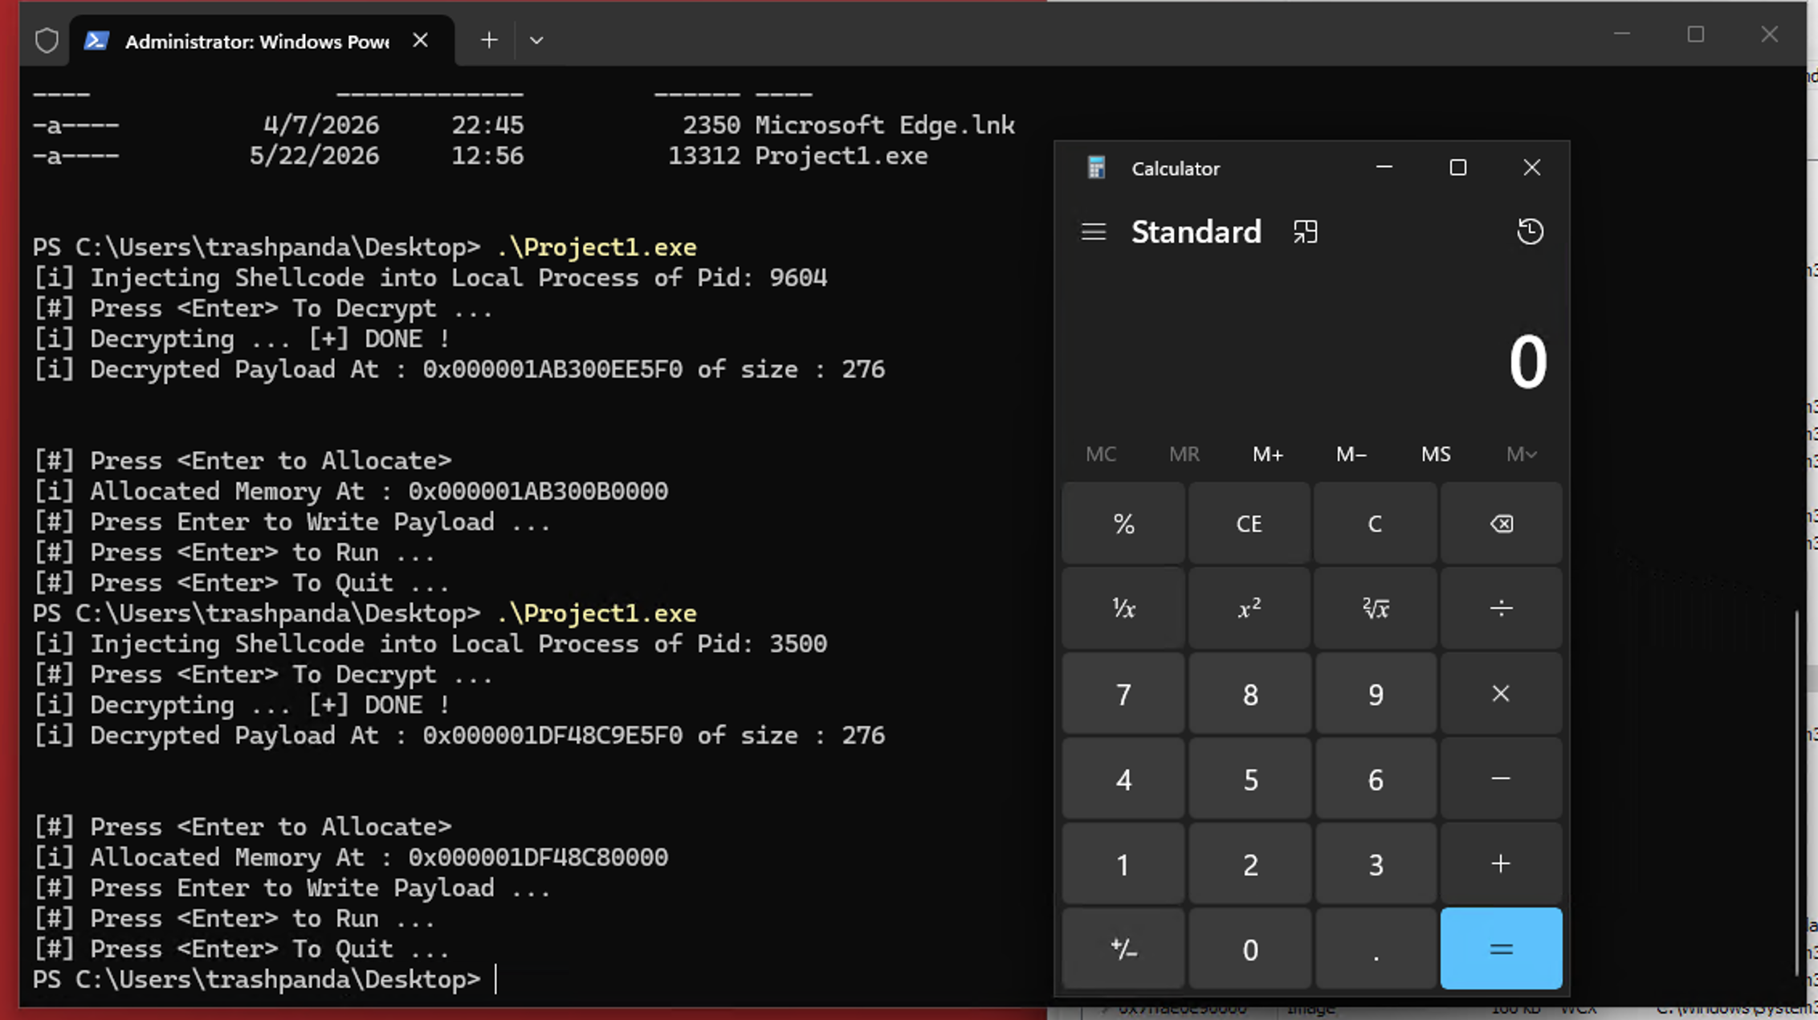Click address '0x000001DF48C9E5F0' in terminal

point(552,736)
